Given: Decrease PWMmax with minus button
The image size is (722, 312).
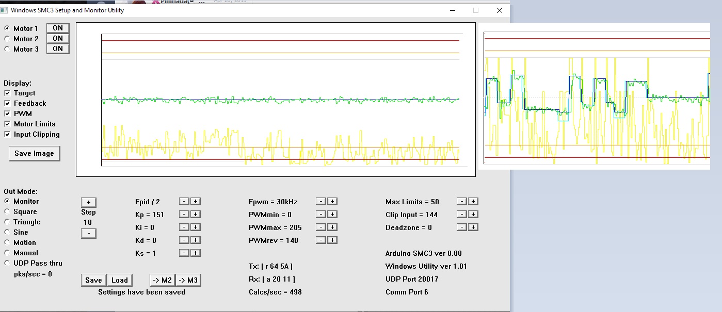Looking at the screenshot, I should coord(320,227).
